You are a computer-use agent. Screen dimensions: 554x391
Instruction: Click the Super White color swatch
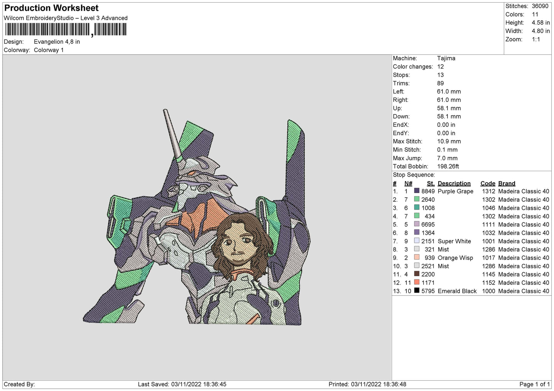pyautogui.click(x=417, y=241)
